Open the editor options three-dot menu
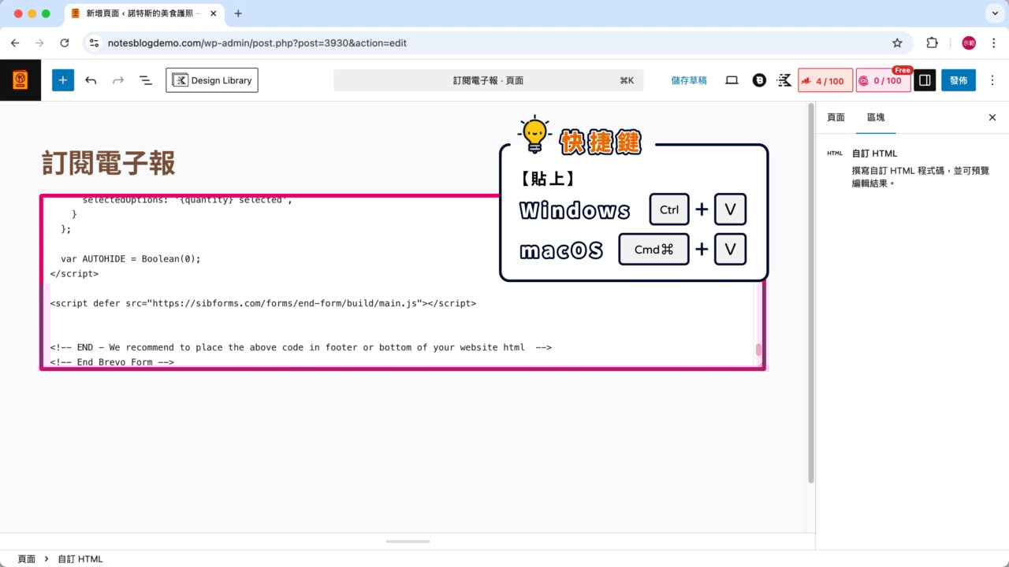Viewport: 1009px width, 567px height. [x=992, y=80]
